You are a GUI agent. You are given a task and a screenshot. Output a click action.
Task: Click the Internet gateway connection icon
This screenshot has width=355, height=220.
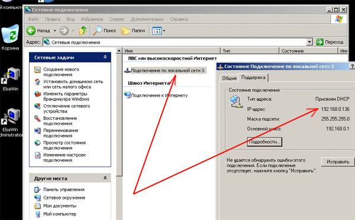(128, 95)
